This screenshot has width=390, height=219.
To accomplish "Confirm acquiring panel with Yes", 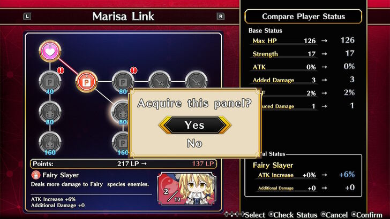I will pos(195,125).
